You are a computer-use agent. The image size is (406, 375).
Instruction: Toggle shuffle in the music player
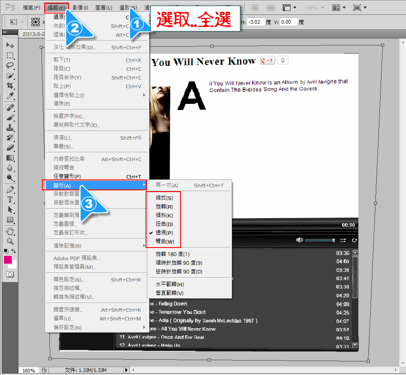tap(343, 240)
